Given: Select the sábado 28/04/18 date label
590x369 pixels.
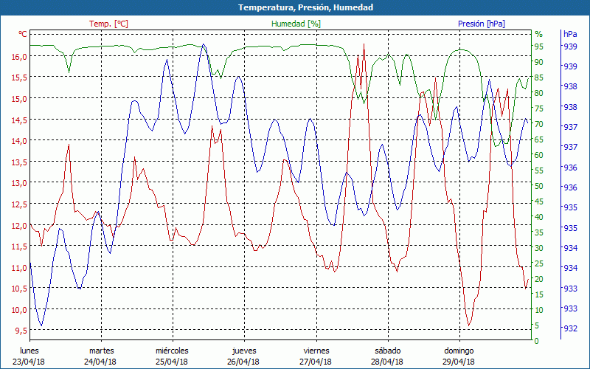Looking at the screenshot, I should (387, 356).
